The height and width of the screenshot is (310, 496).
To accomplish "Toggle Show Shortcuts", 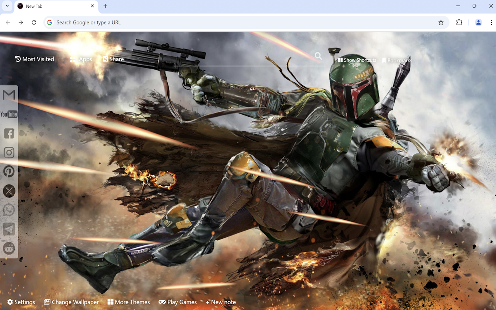I will 357,60.
